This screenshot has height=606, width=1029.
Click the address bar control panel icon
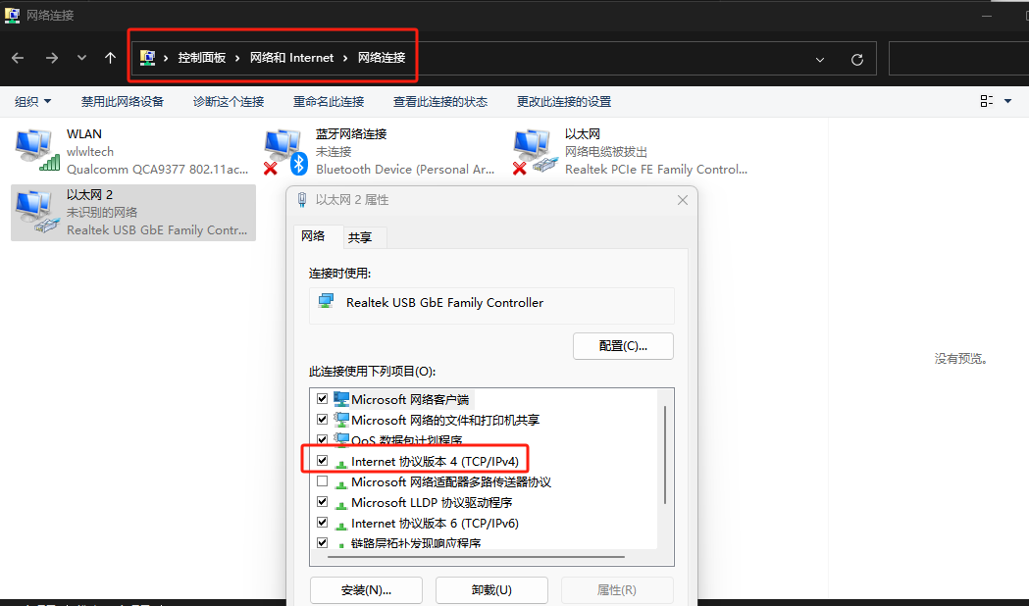coord(148,58)
